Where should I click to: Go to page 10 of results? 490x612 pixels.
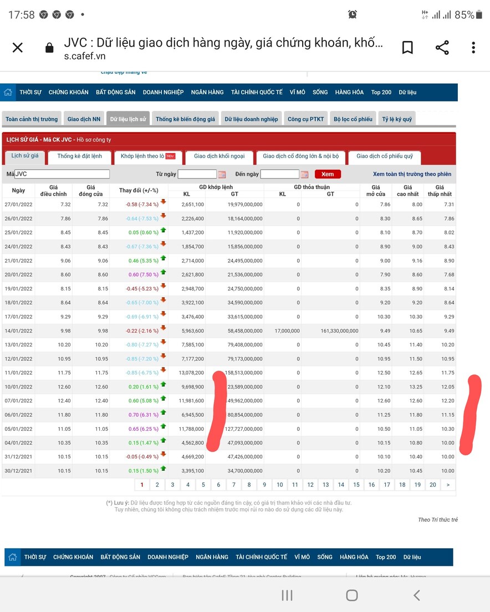(280, 484)
